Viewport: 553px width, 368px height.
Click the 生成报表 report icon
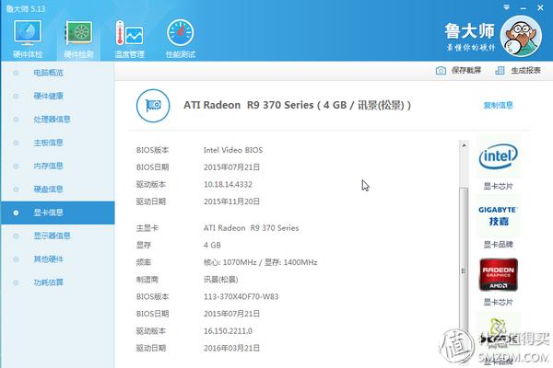click(x=500, y=71)
